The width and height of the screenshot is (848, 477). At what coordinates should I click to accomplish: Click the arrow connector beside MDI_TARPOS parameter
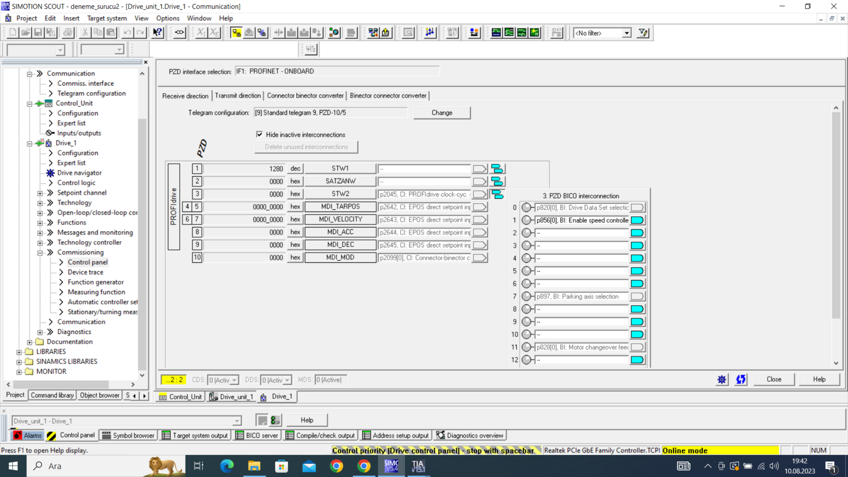coord(480,207)
